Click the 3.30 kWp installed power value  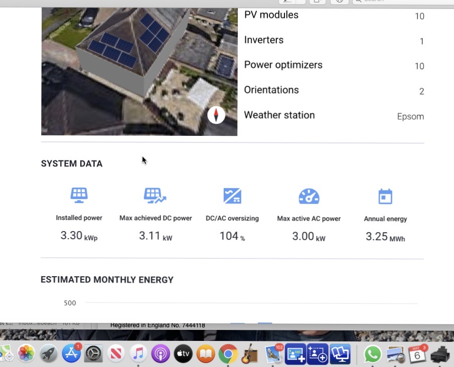point(79,236)
